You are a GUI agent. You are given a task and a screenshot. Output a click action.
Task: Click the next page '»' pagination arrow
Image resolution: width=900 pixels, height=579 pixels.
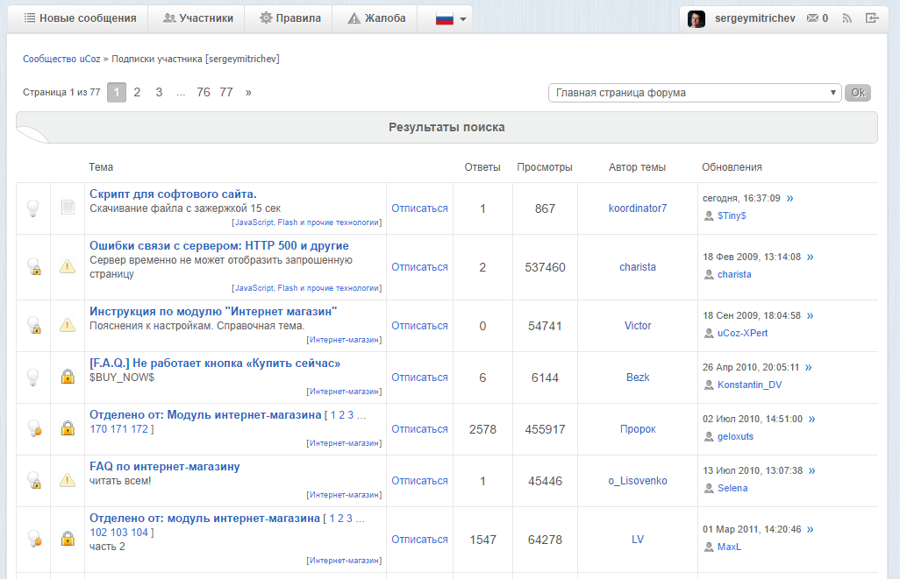248,92
